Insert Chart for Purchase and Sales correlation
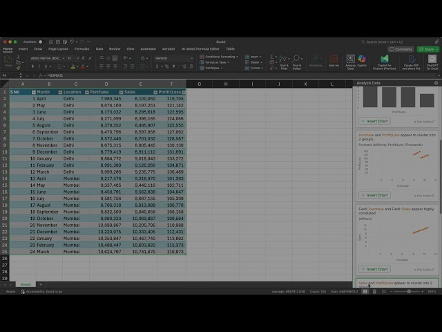The height and width of the screenshot is (332, 442). click(374, 269)
